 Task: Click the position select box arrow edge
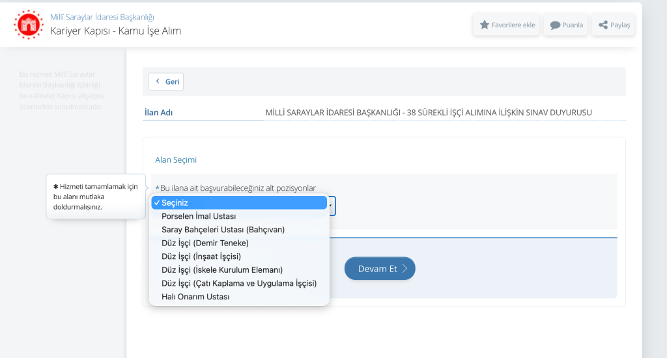click(332, 206)
